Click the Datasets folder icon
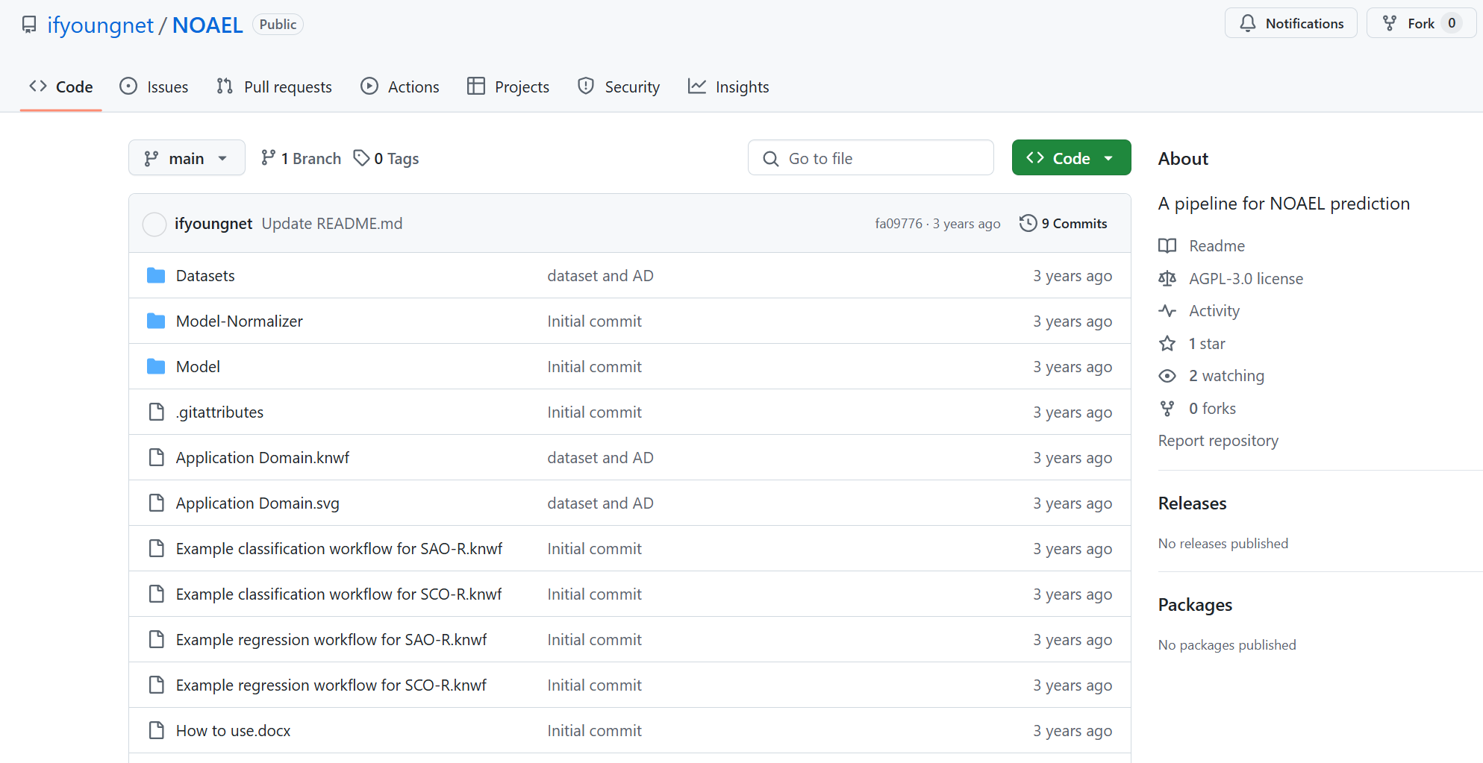 (156, 276)
